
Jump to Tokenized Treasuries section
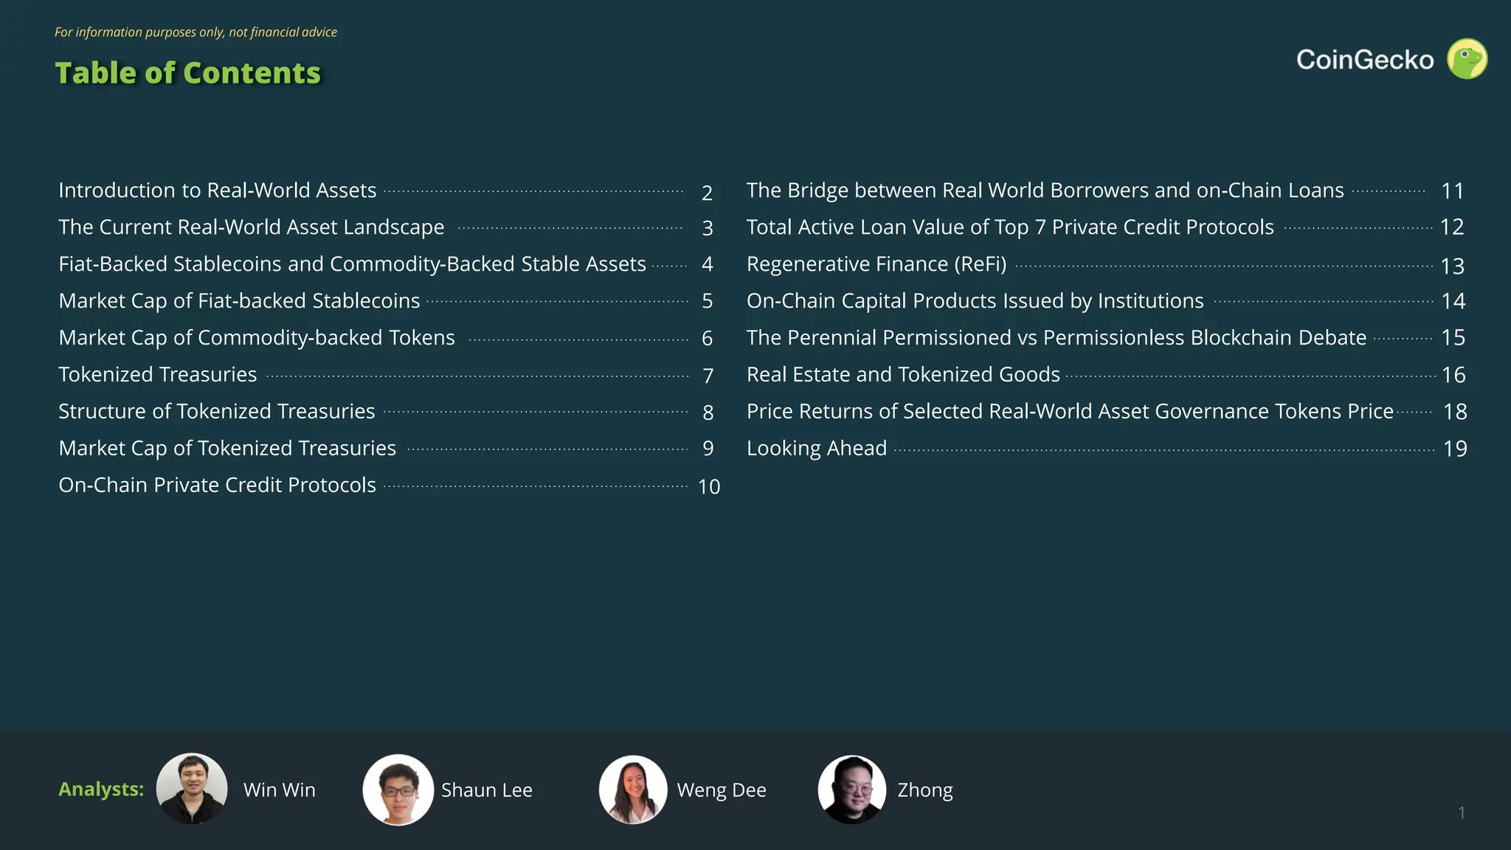tap(158, 375)
